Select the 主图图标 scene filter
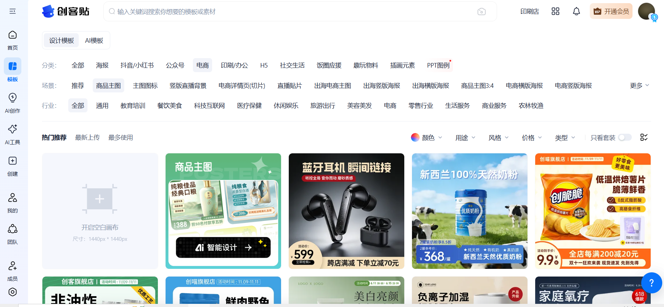This screenshot has width=664, height=307. [145, 86]
